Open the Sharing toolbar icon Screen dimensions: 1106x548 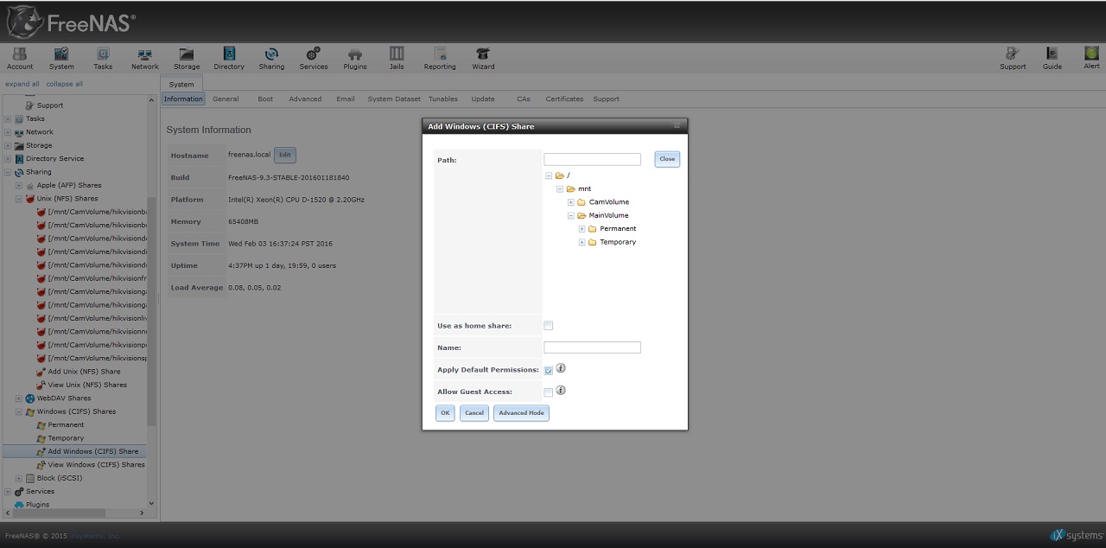point(271,58)
